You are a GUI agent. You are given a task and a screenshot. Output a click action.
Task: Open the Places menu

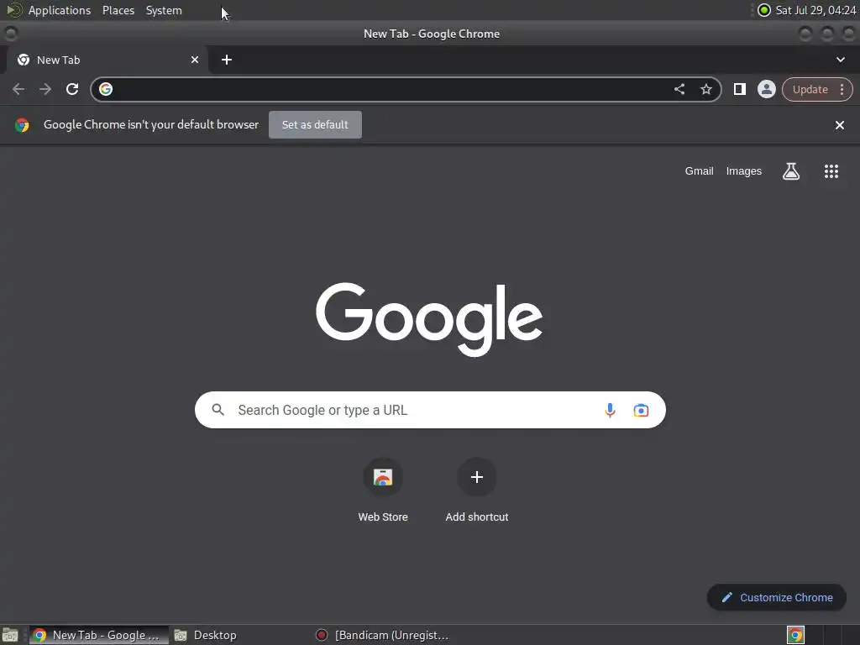118,10
